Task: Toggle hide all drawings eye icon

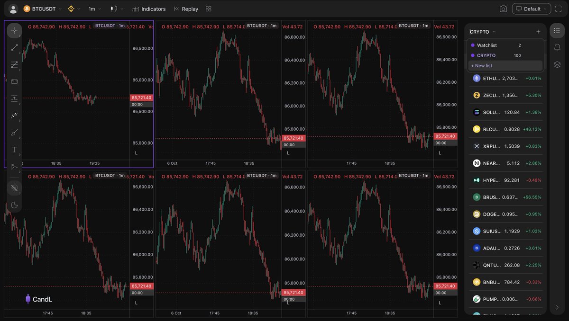Action: point(14,188)
